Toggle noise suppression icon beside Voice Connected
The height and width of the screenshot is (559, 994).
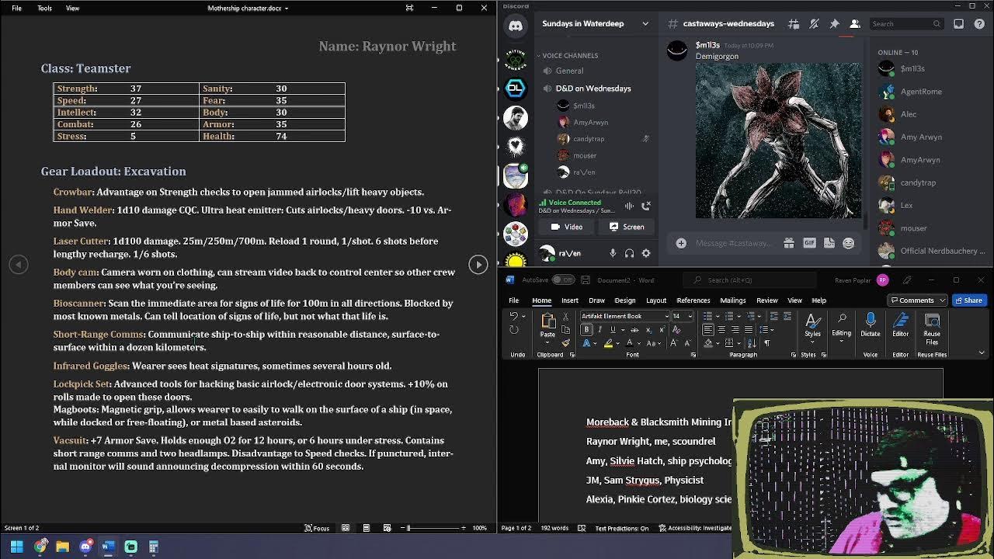pyautogui.click(x=629, y=206)
